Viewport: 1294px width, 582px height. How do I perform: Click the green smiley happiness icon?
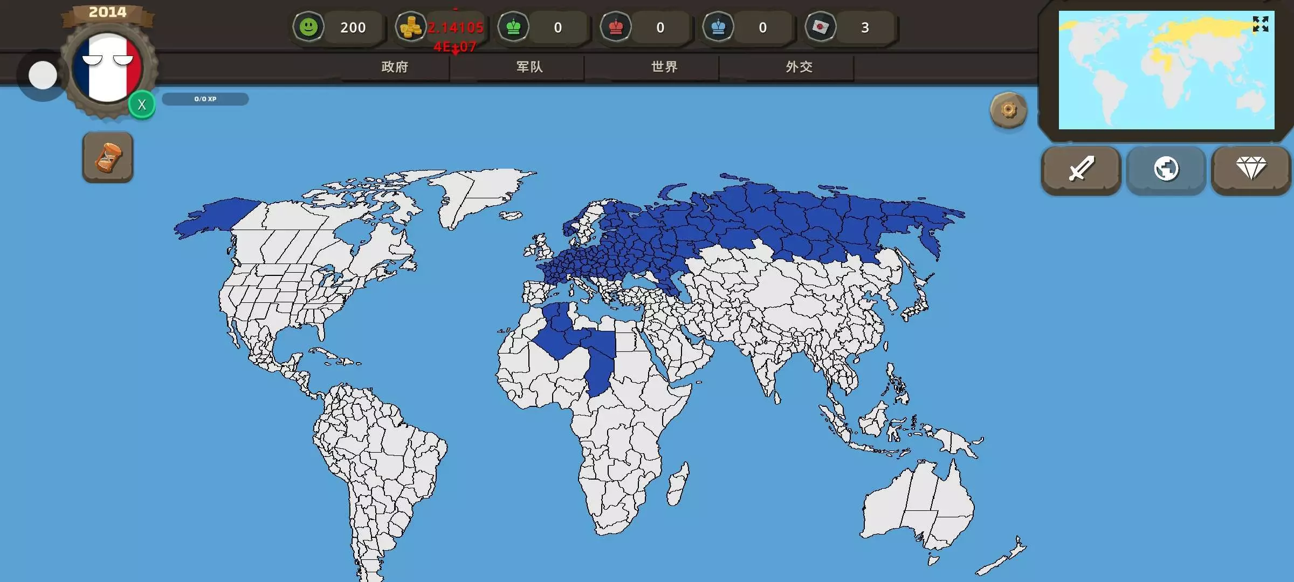[x=308, y=27]
